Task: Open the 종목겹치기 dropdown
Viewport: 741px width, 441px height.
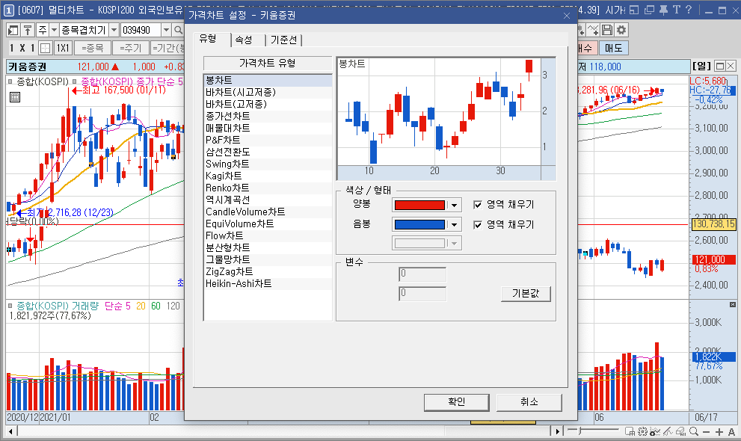Action: [114, 30]
